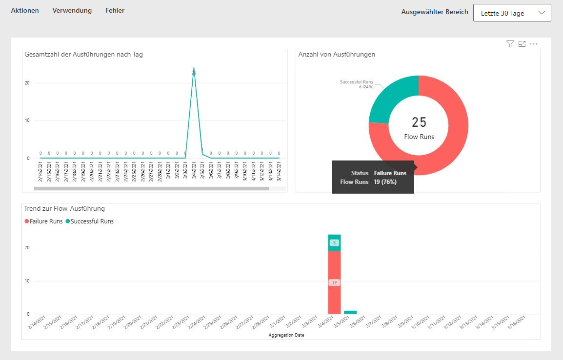Select the teal Successful Runs donut segment

point(390,98)
